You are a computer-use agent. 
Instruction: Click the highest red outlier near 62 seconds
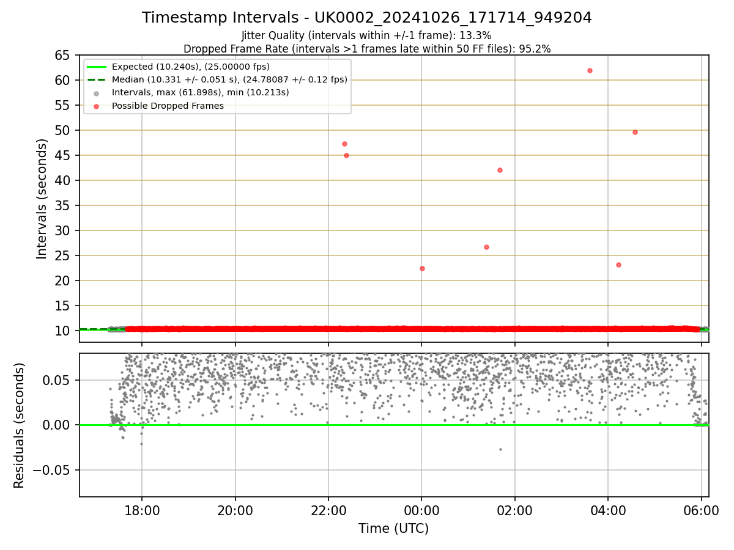pyautogui.click(x=590, y=70)
